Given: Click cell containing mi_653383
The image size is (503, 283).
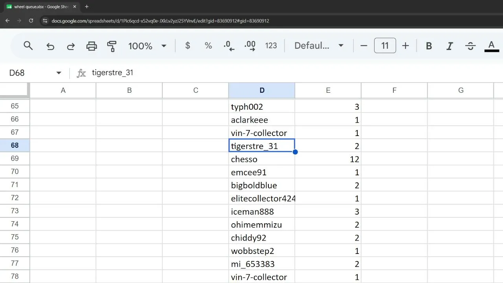Looking at the screenshot, I should [x=262, y=264].
